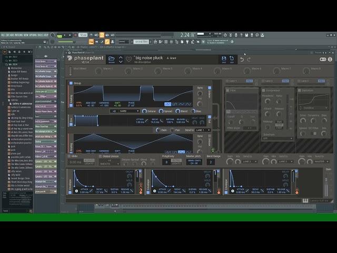Click the plugin settings icon left of info
The height and width of the screenshot is (253, 337).
tap(323, 60)
